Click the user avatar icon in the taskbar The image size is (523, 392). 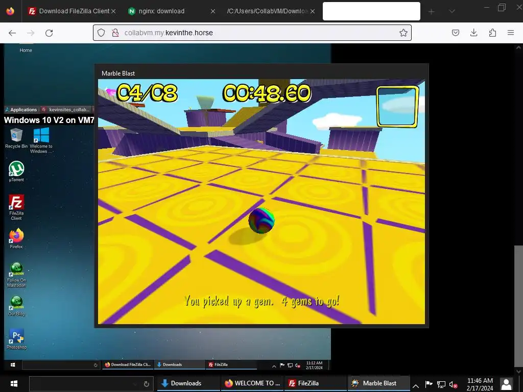(x=506, y=384)
